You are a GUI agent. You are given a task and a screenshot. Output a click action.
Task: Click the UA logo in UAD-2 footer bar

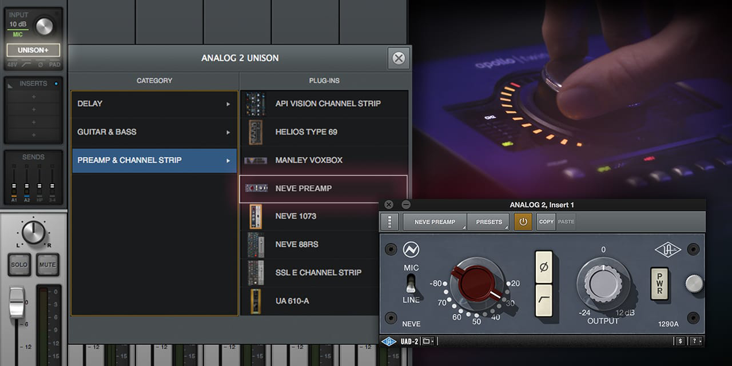point(388,341)
